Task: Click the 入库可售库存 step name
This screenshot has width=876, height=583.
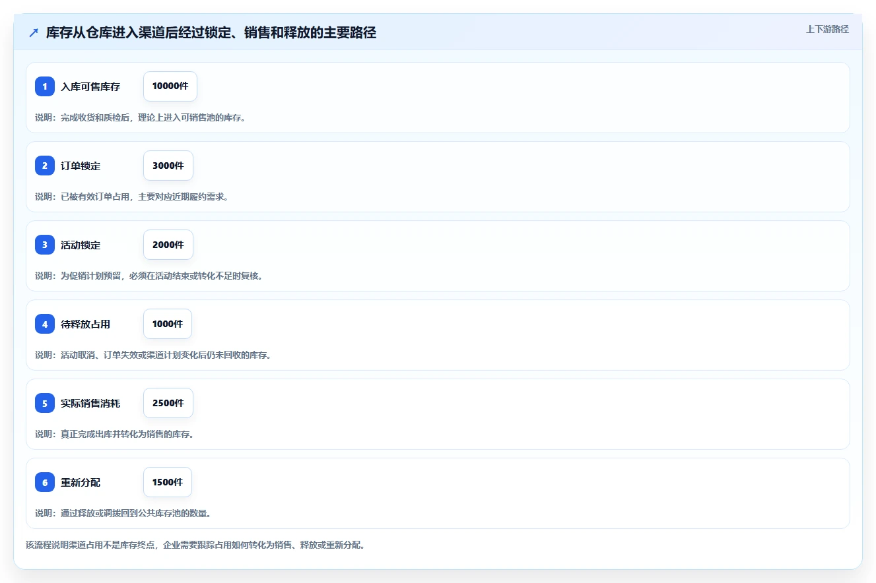Action: click(x=90, y=86)
